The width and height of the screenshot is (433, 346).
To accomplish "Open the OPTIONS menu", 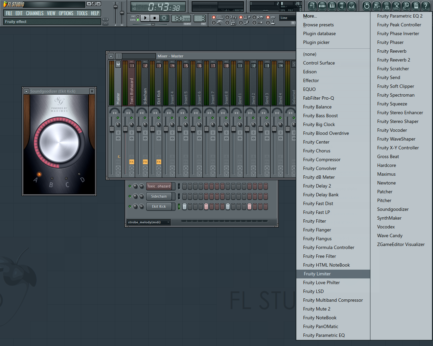I will point(66,13).
